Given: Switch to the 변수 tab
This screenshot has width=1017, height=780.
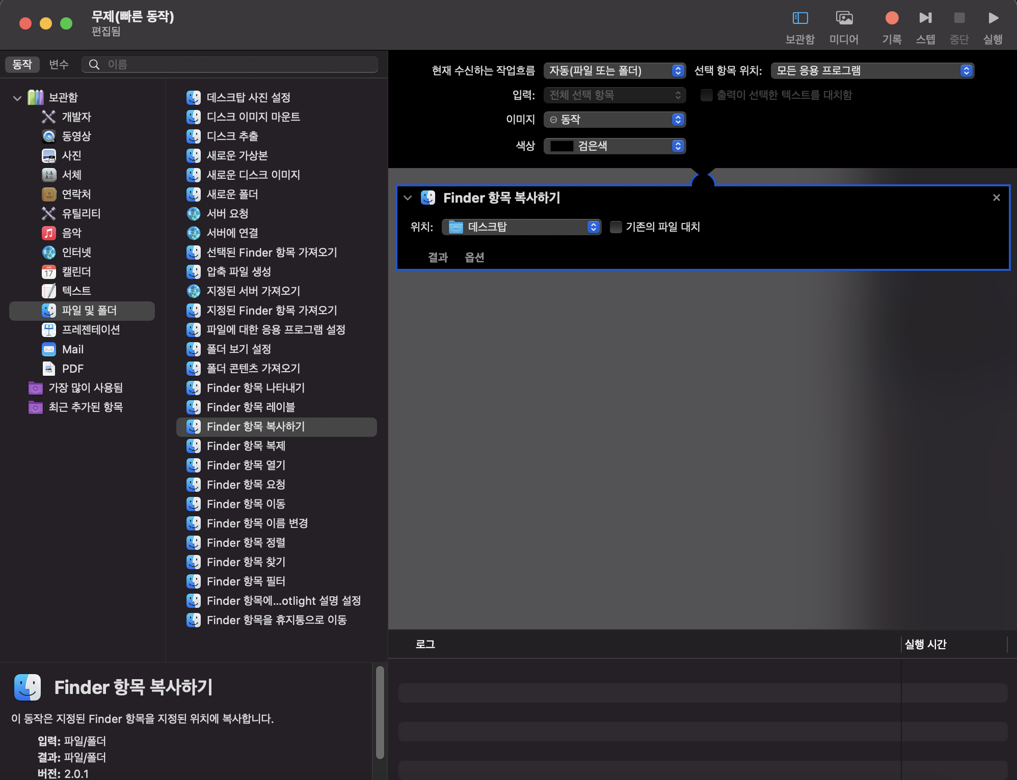Looking at the screenshot, I should (x=59, y=65).
